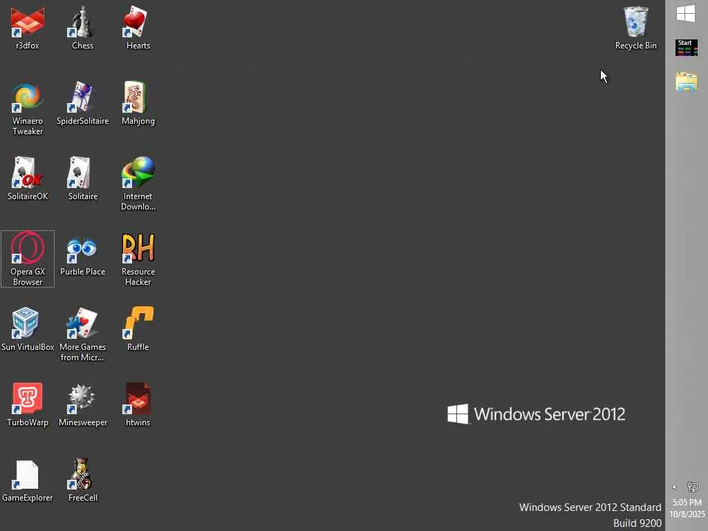
Task: Select the SpiderSolitaire shortcut
Action: pos(83,104)
